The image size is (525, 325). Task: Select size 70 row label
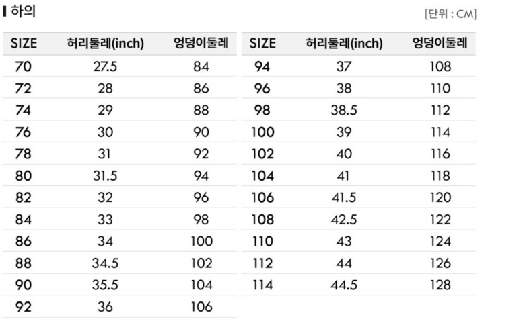click(x=24, y=66)
